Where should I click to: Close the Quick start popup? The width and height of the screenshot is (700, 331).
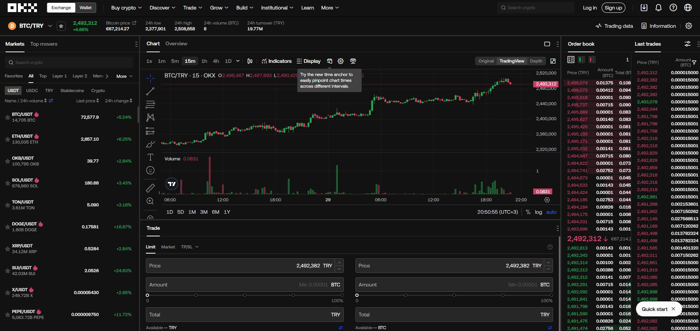[x=673, y=309]
